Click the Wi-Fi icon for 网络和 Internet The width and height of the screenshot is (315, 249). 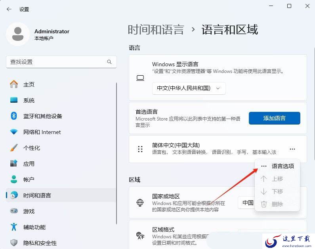pos(14,132)
